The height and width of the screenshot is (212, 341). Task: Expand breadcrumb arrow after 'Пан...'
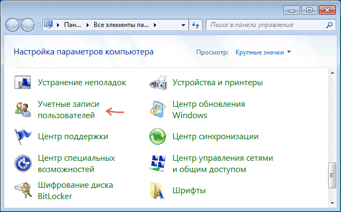(x=88, y=25)
